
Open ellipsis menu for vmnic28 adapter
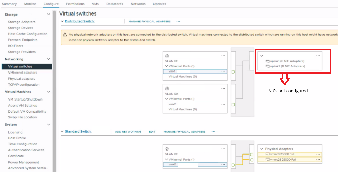pos(318,160)
